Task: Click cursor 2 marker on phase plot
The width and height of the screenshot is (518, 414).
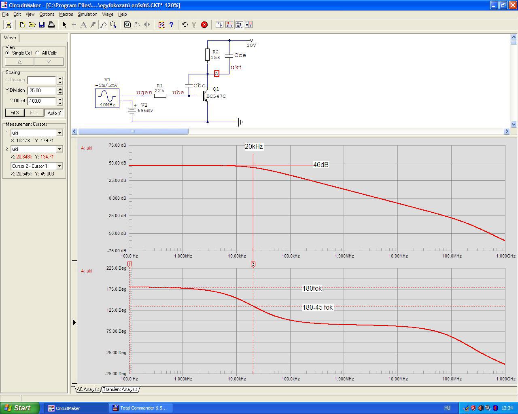Action: [253, 264]
